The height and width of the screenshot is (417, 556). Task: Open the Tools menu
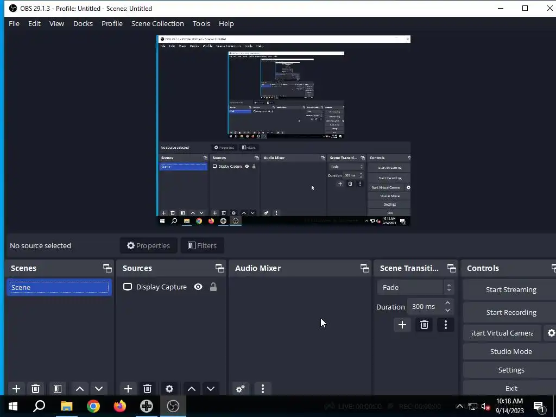tap(201, 23)
